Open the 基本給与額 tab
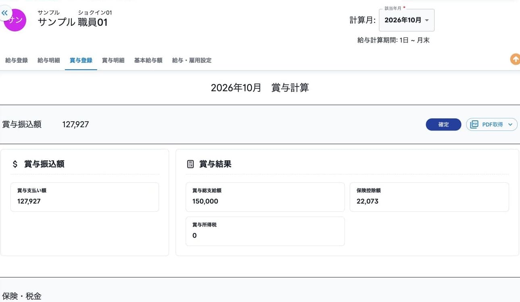 pos(148,60)
